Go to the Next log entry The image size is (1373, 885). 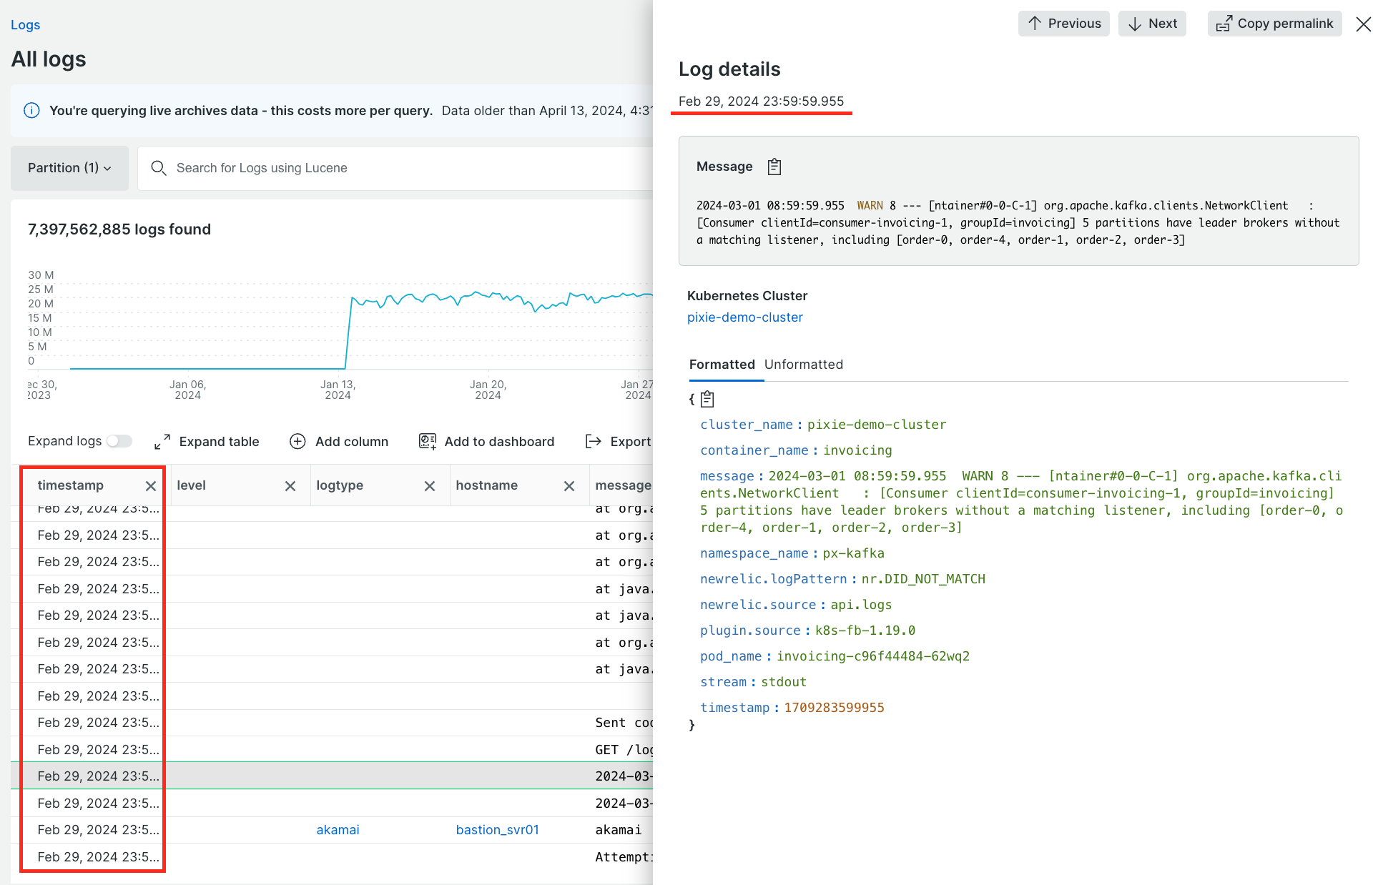click(x=1152, y=24)
